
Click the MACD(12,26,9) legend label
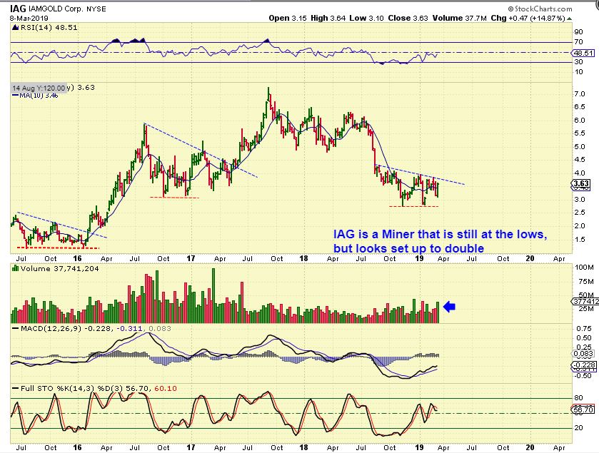51,328
